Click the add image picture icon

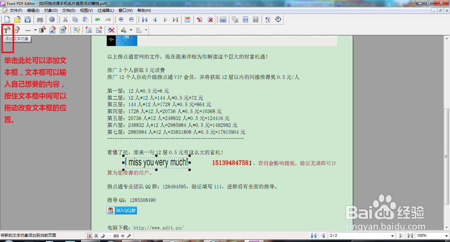point(63,30)
